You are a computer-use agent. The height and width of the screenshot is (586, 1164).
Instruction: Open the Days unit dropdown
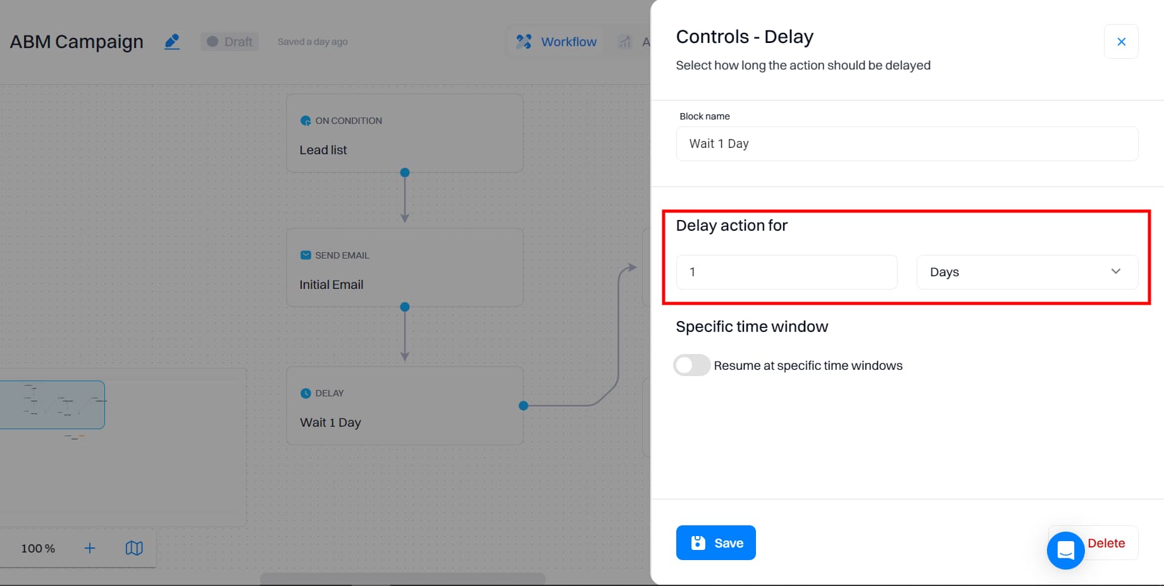1026,272
